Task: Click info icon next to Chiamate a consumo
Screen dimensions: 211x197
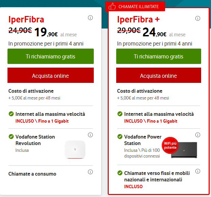Action: tap(90, 172)
